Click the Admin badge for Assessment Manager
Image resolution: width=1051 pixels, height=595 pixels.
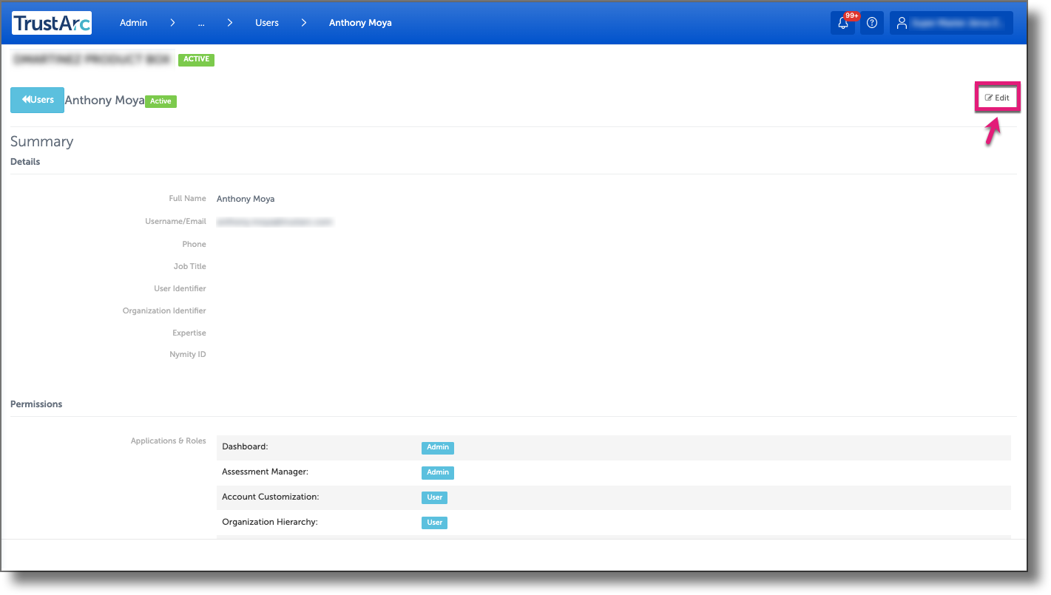coord(438,472)
